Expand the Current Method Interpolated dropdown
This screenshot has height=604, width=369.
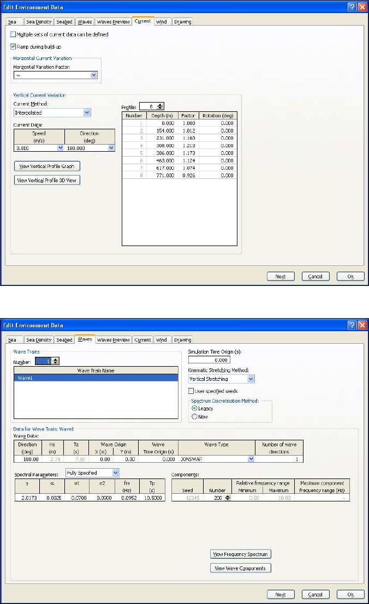86,112
